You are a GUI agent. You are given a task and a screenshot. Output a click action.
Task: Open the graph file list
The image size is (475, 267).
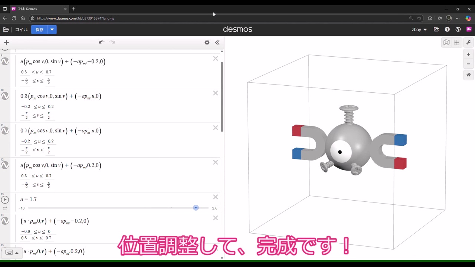tap(6, 30)
